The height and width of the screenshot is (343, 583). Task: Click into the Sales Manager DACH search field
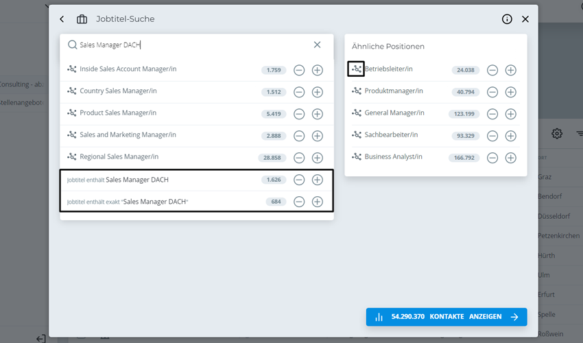point(192,45)
